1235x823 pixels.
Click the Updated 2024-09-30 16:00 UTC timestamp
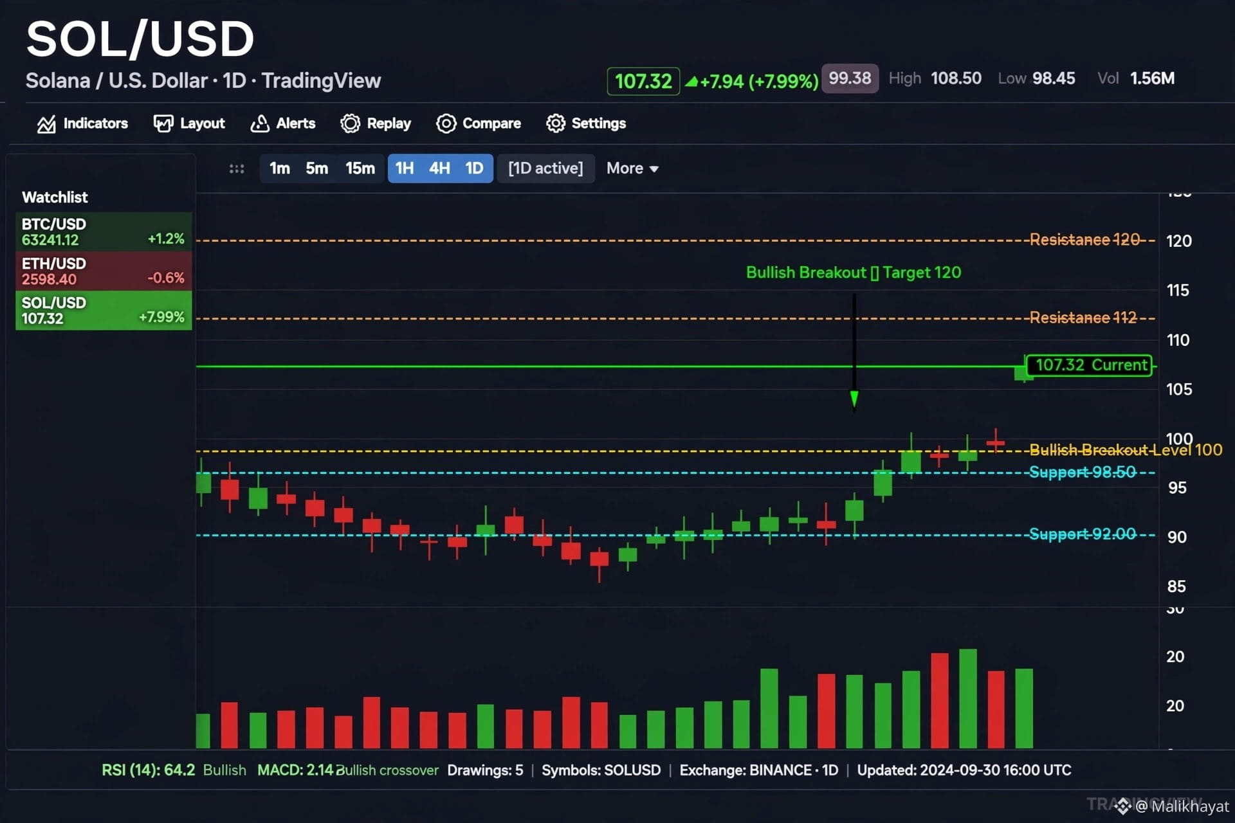[964, 770]
